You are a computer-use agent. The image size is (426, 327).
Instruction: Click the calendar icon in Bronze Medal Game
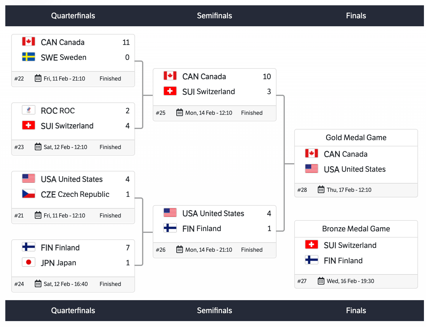click(x=321, y=281)
